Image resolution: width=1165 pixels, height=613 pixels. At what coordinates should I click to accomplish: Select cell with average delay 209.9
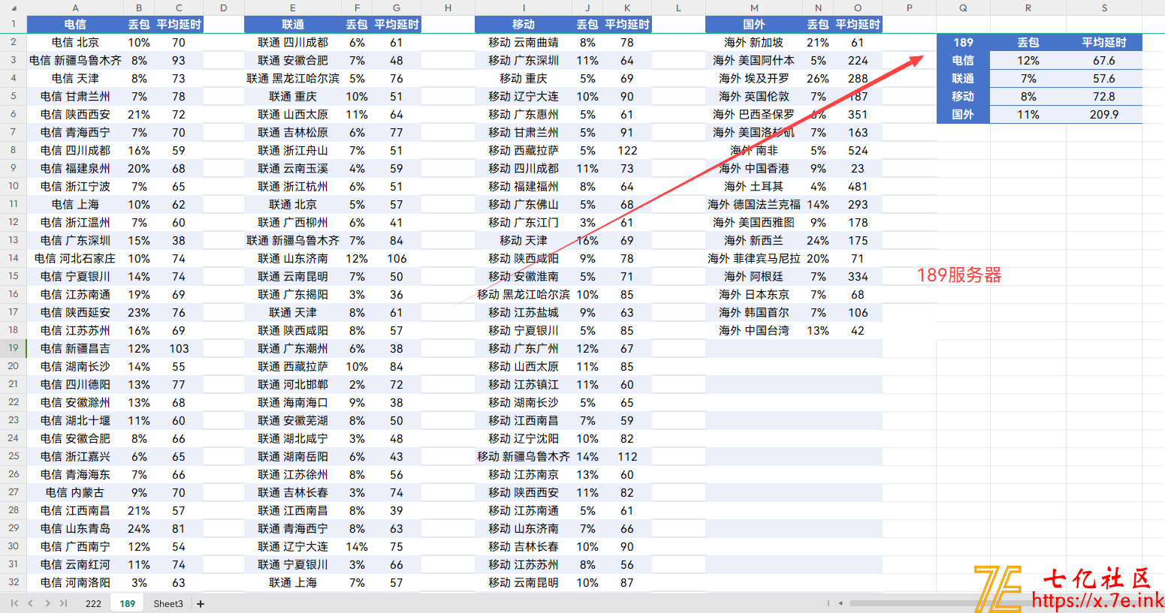[1104, 114]
